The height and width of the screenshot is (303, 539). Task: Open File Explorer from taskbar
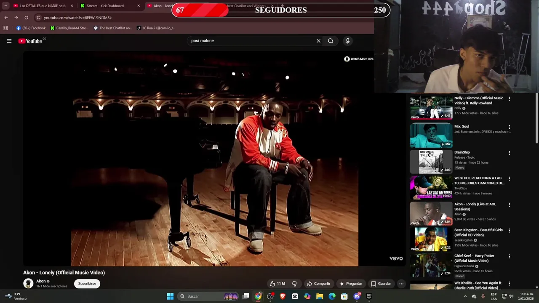(320, 296)
